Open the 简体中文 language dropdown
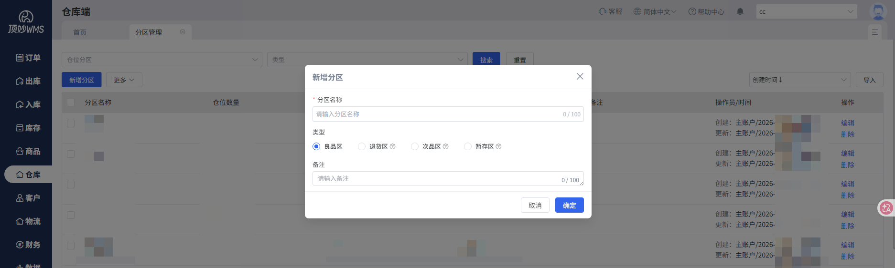This screenshot has height=268, width=895. point(655,11)
